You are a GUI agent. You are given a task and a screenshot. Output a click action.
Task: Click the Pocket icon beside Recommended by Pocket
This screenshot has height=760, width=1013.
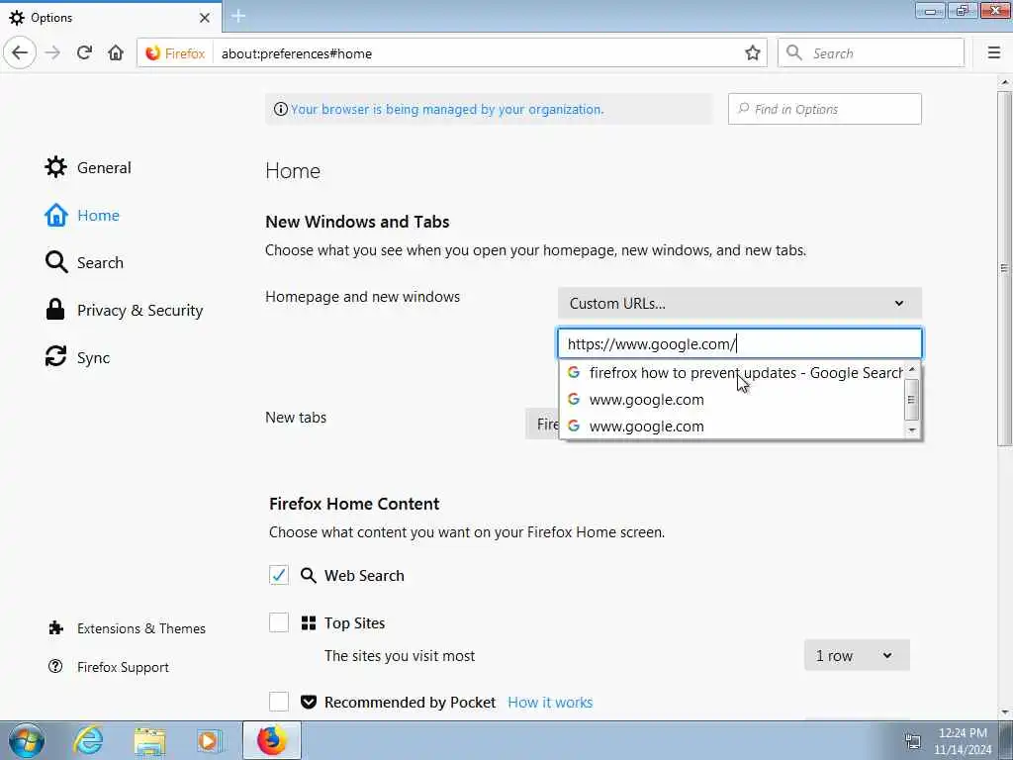click(x=309, y=702)
